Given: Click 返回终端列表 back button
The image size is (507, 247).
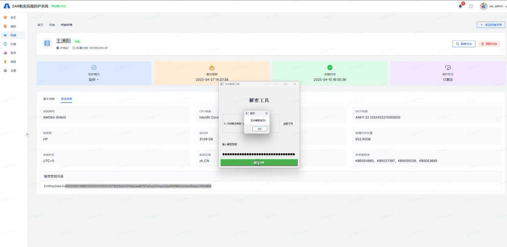Looking at the screenshot, I should pos(491,25).
